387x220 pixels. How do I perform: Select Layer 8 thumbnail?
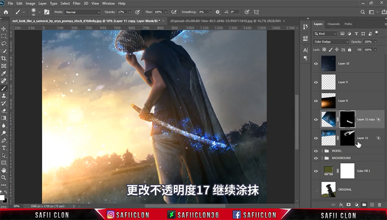pyautogui.click(x=329, y=100)
